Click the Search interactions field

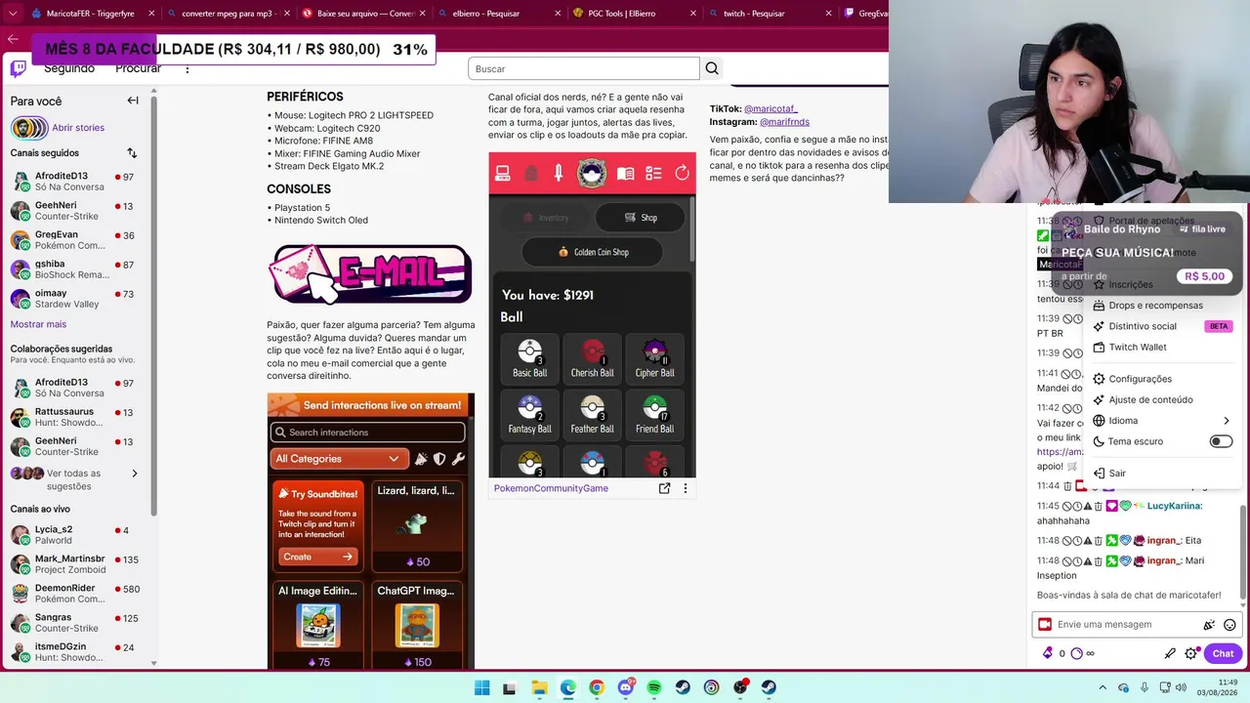coord(367,433)
